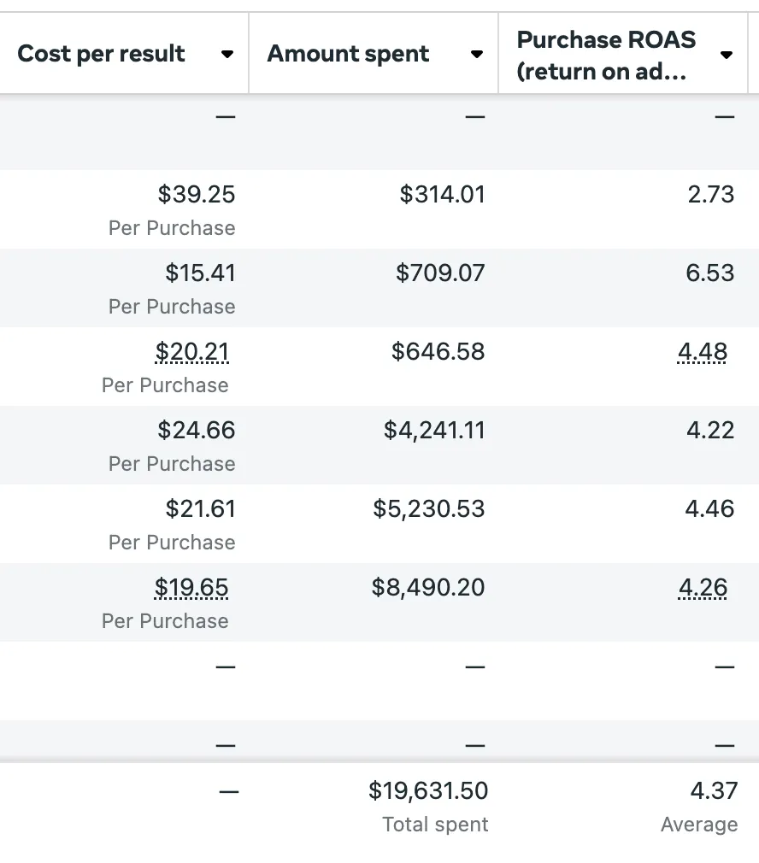Open the Cost per result column dropdown arrow
This screenshot has height=863, width=759.
coord(227,54)
